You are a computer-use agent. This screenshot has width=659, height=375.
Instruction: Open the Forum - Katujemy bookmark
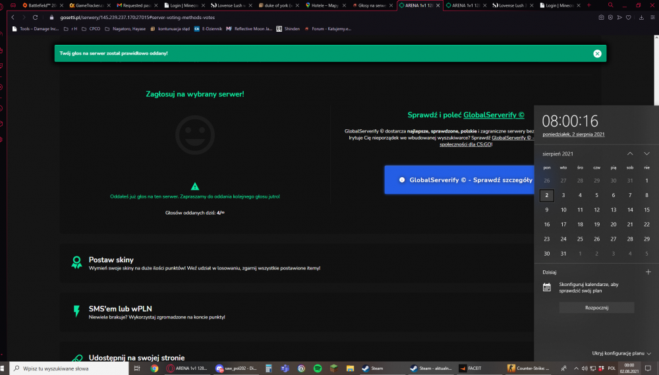pyautogui.click(x=328, y=29)
